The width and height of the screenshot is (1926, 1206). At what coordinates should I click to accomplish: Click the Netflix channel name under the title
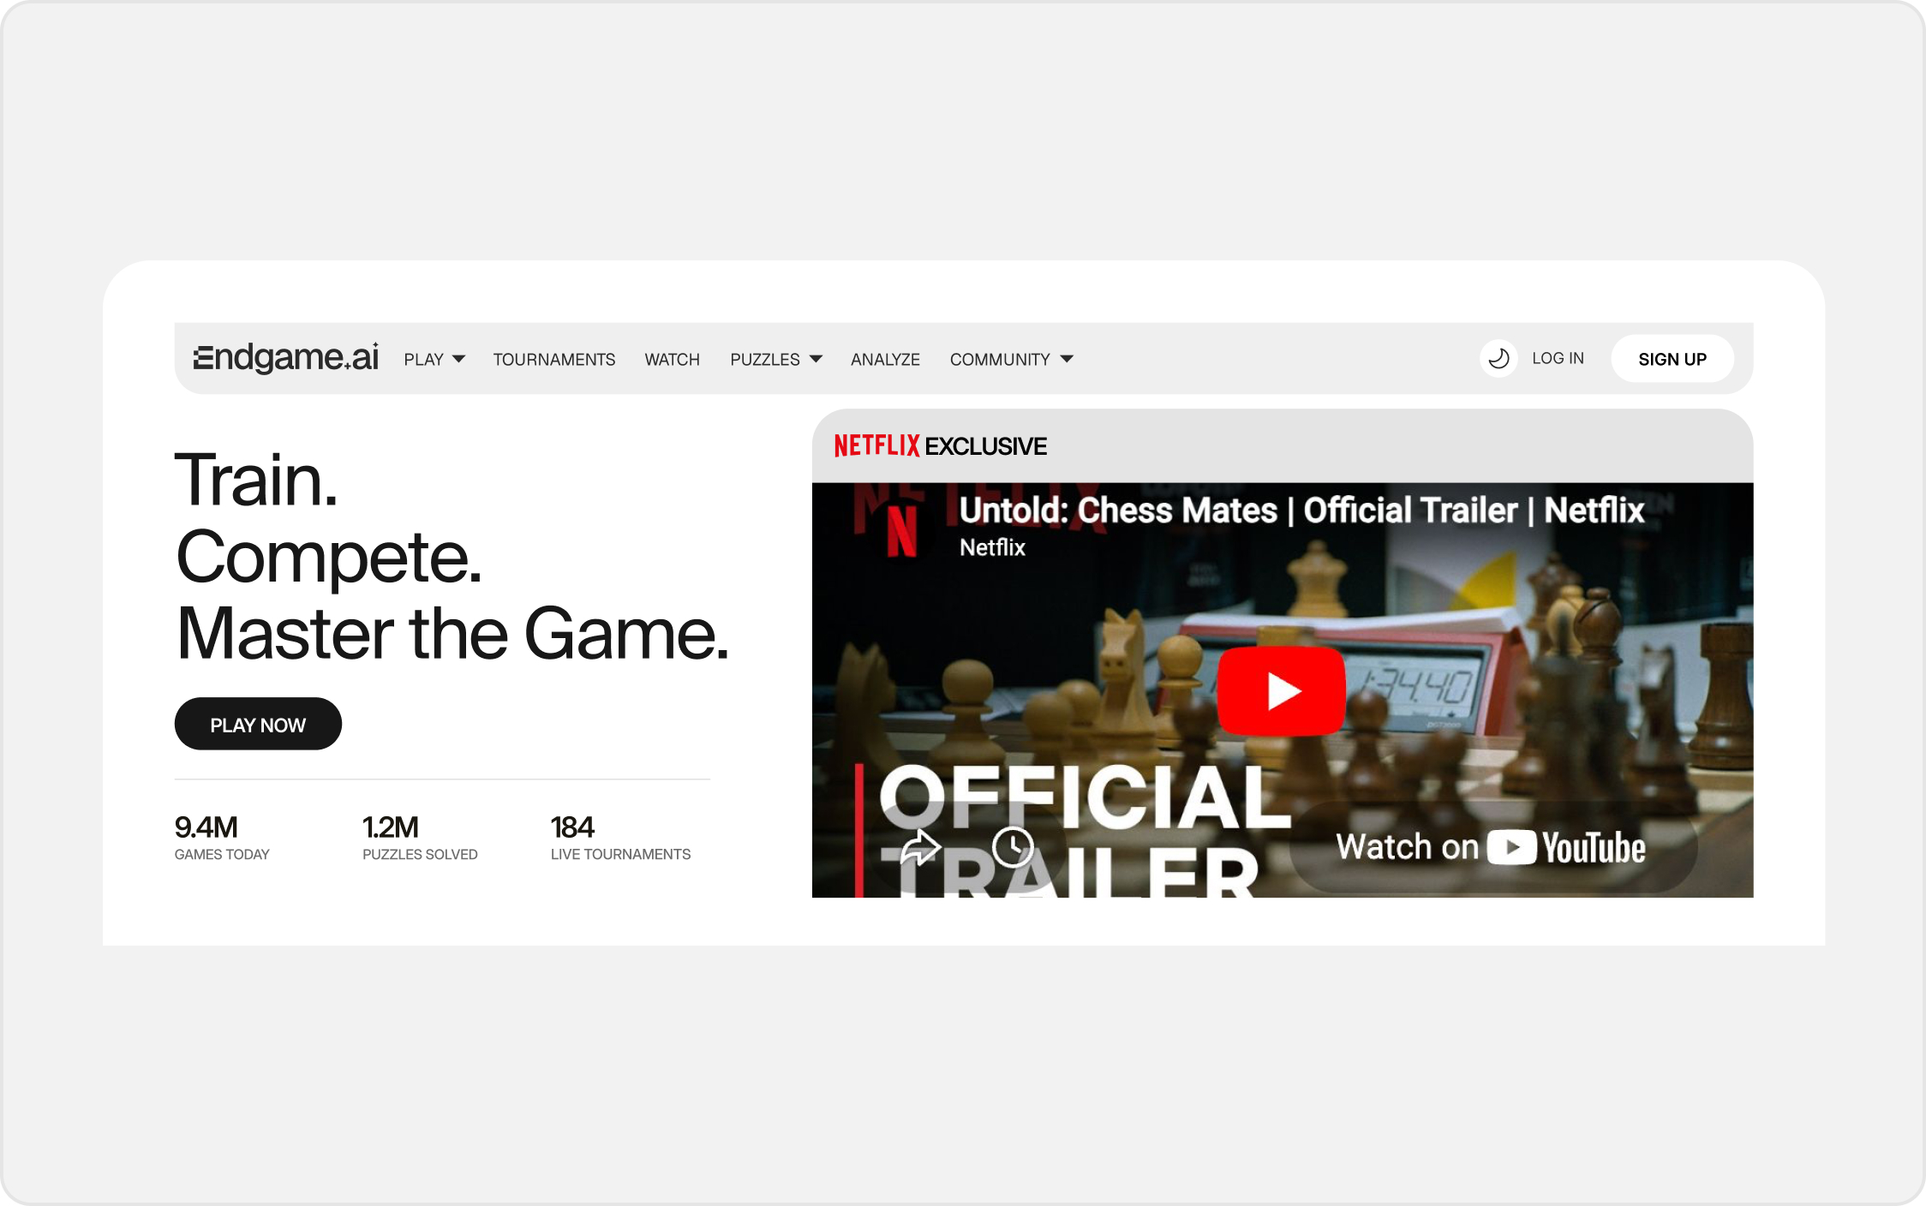point(992,547)
